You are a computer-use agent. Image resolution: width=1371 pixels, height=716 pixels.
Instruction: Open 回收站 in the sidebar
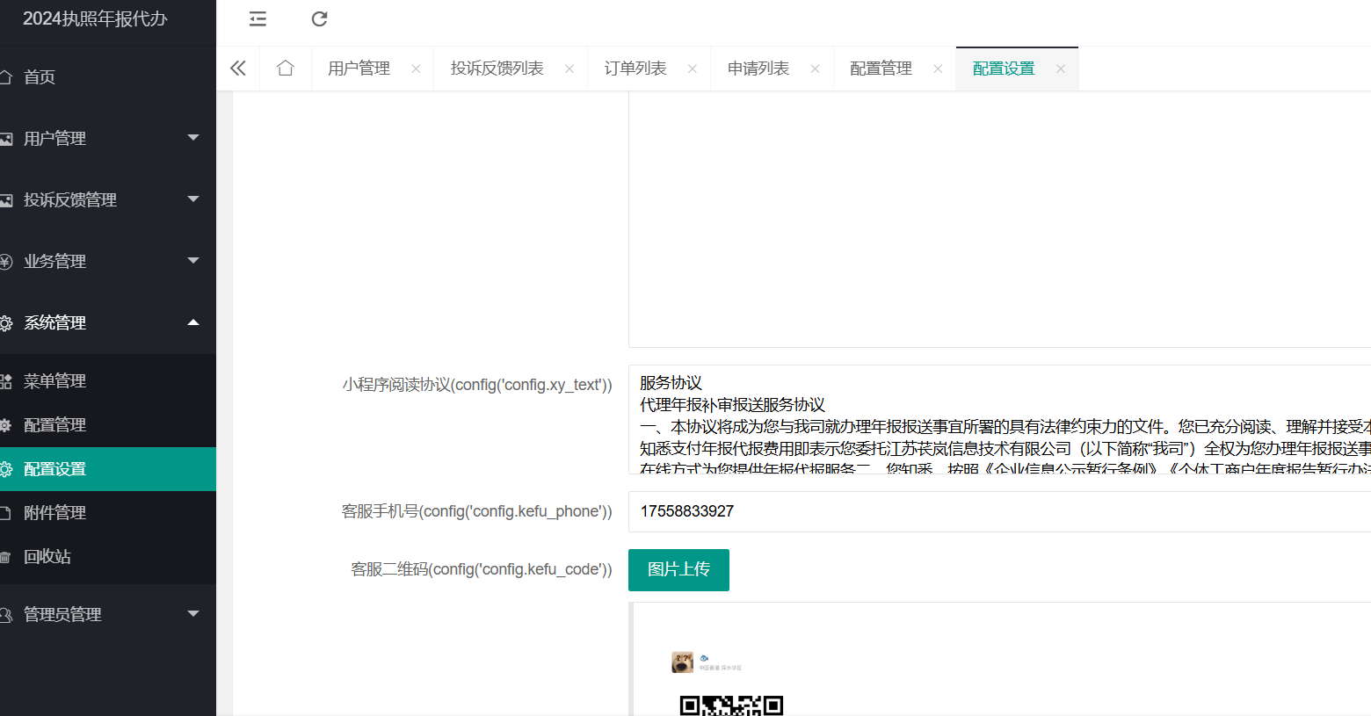click(x=47, y=557)
